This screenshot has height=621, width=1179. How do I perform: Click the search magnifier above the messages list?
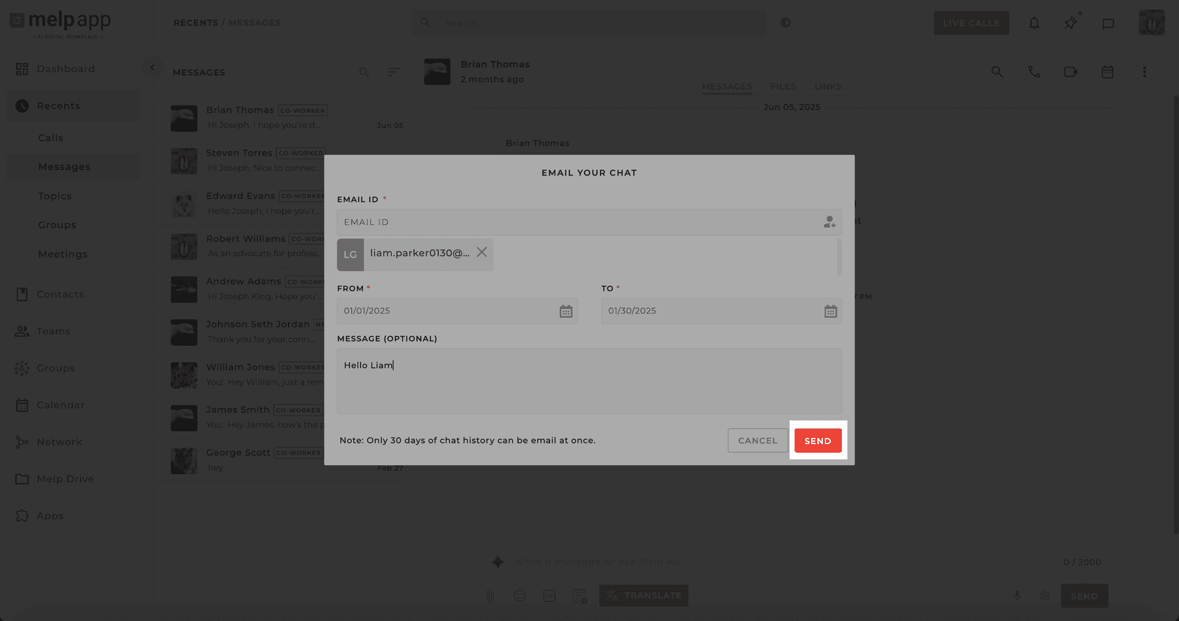point(364,72)
